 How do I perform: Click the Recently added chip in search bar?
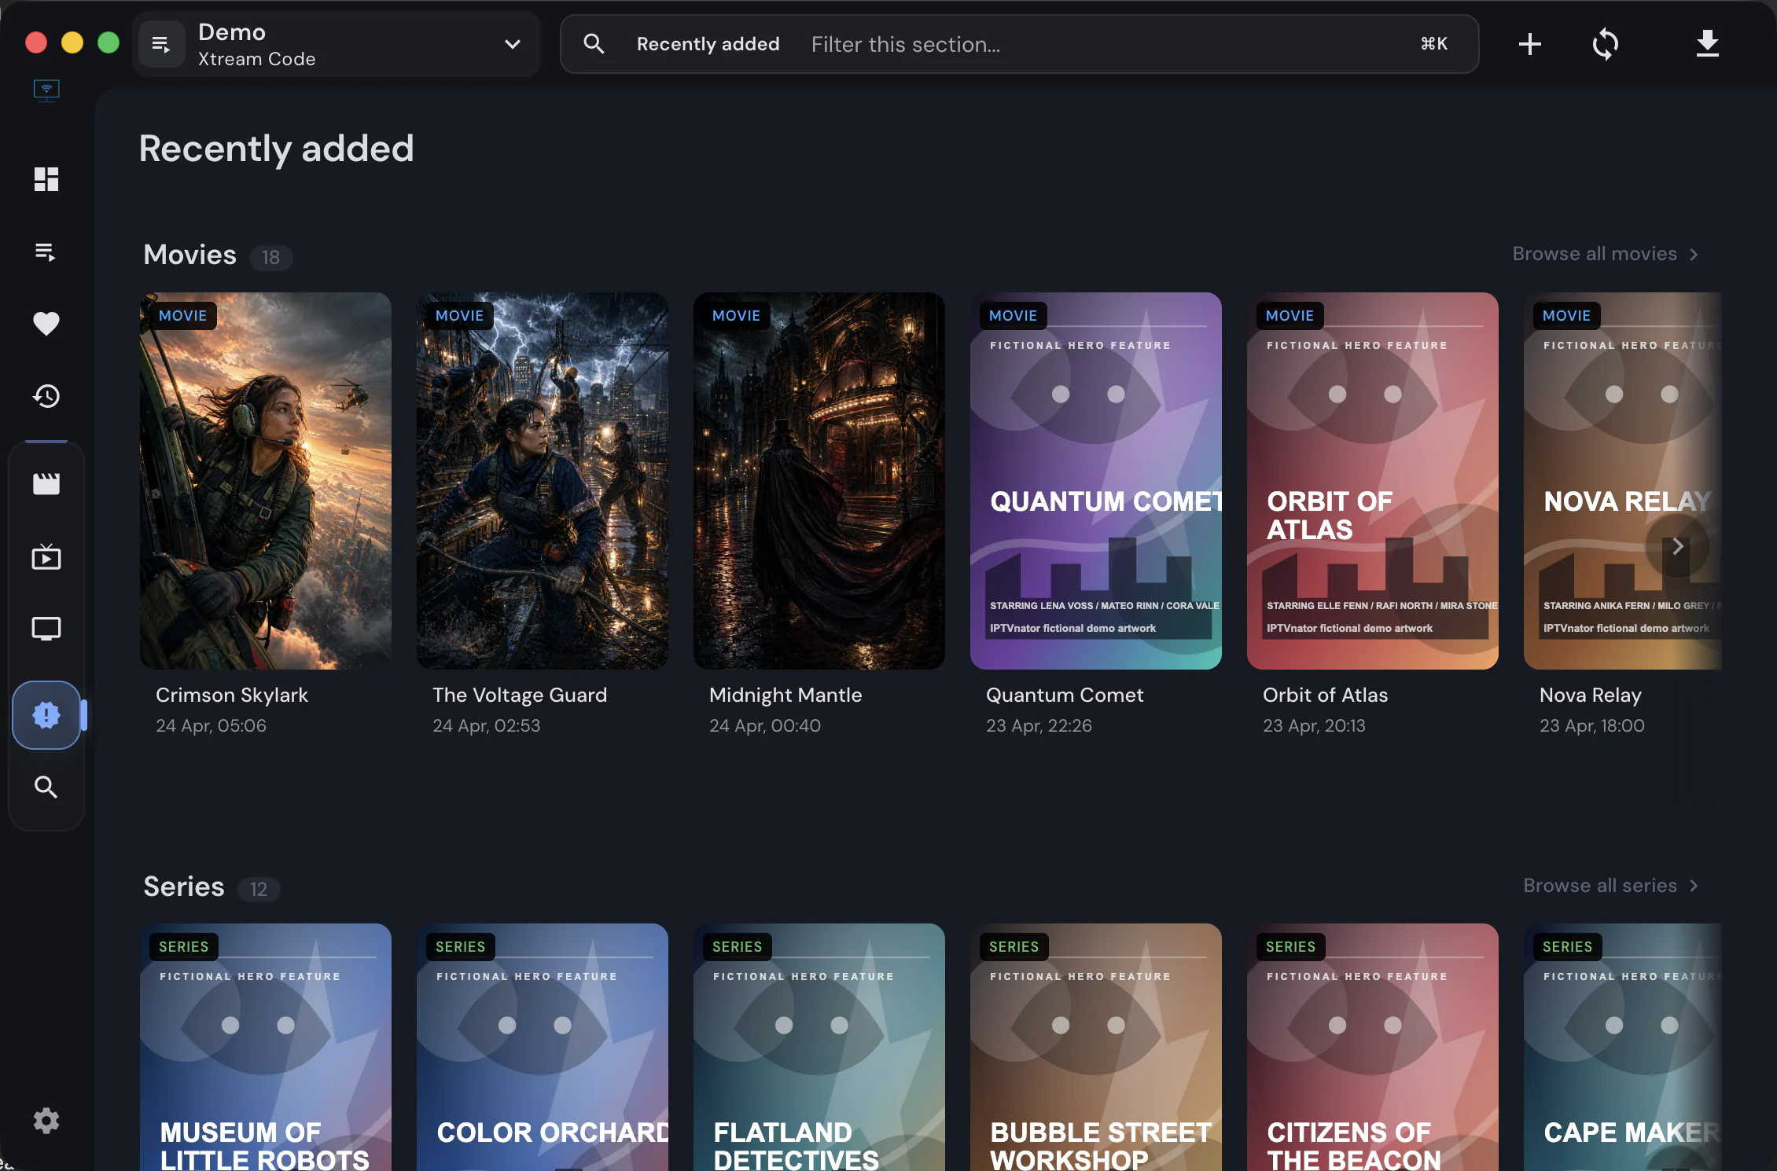(x=708, y=44)
